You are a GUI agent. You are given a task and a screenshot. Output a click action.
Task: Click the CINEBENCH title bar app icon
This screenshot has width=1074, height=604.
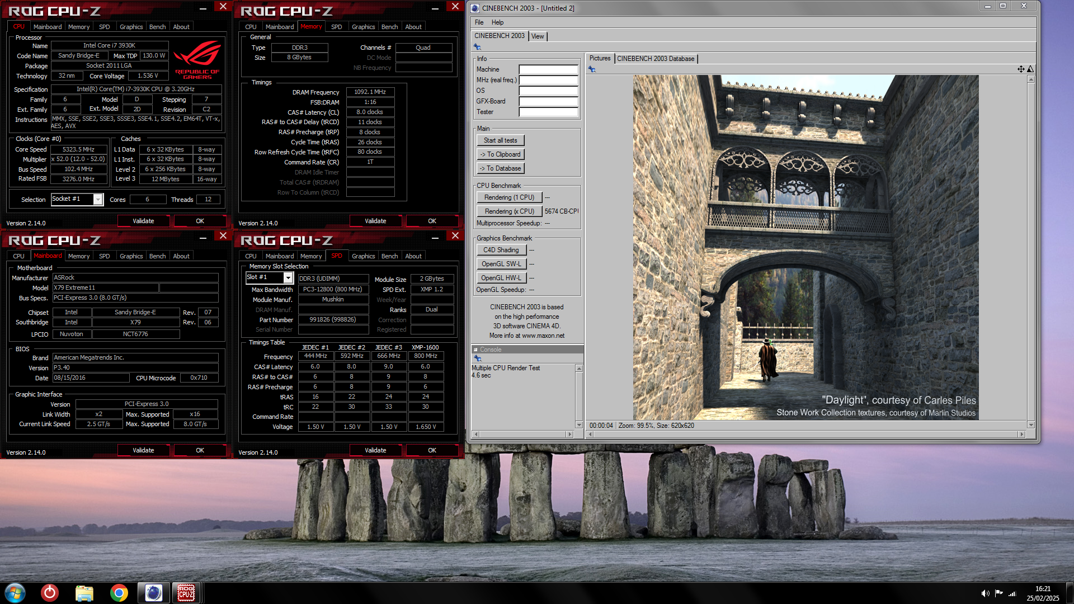point(475,8)
